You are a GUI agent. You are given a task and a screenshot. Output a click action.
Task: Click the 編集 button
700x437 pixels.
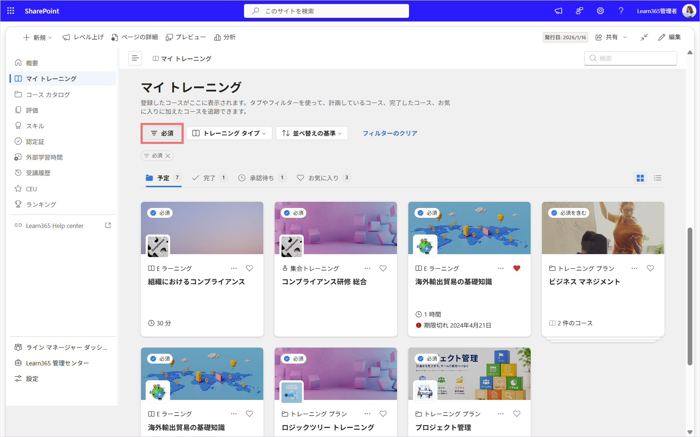click(669, 37)
